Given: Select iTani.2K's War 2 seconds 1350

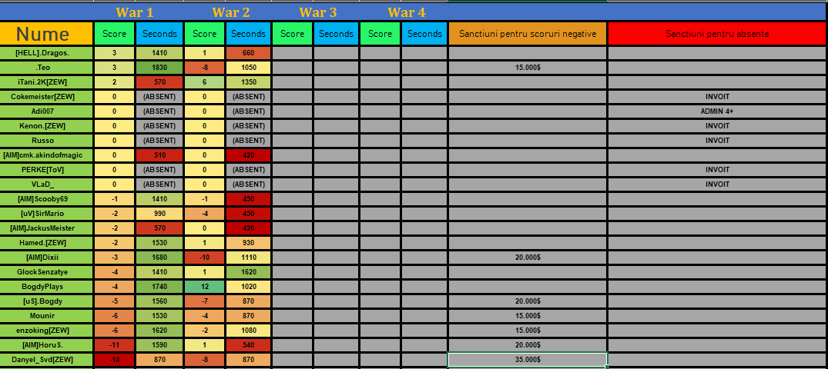Looking at the screenshot, I should click(x=248, y=82).
